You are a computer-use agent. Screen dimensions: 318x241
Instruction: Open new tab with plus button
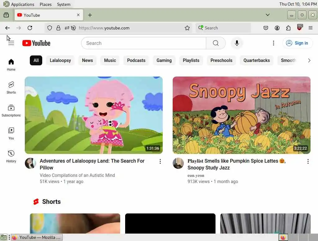tap(90, 15)
